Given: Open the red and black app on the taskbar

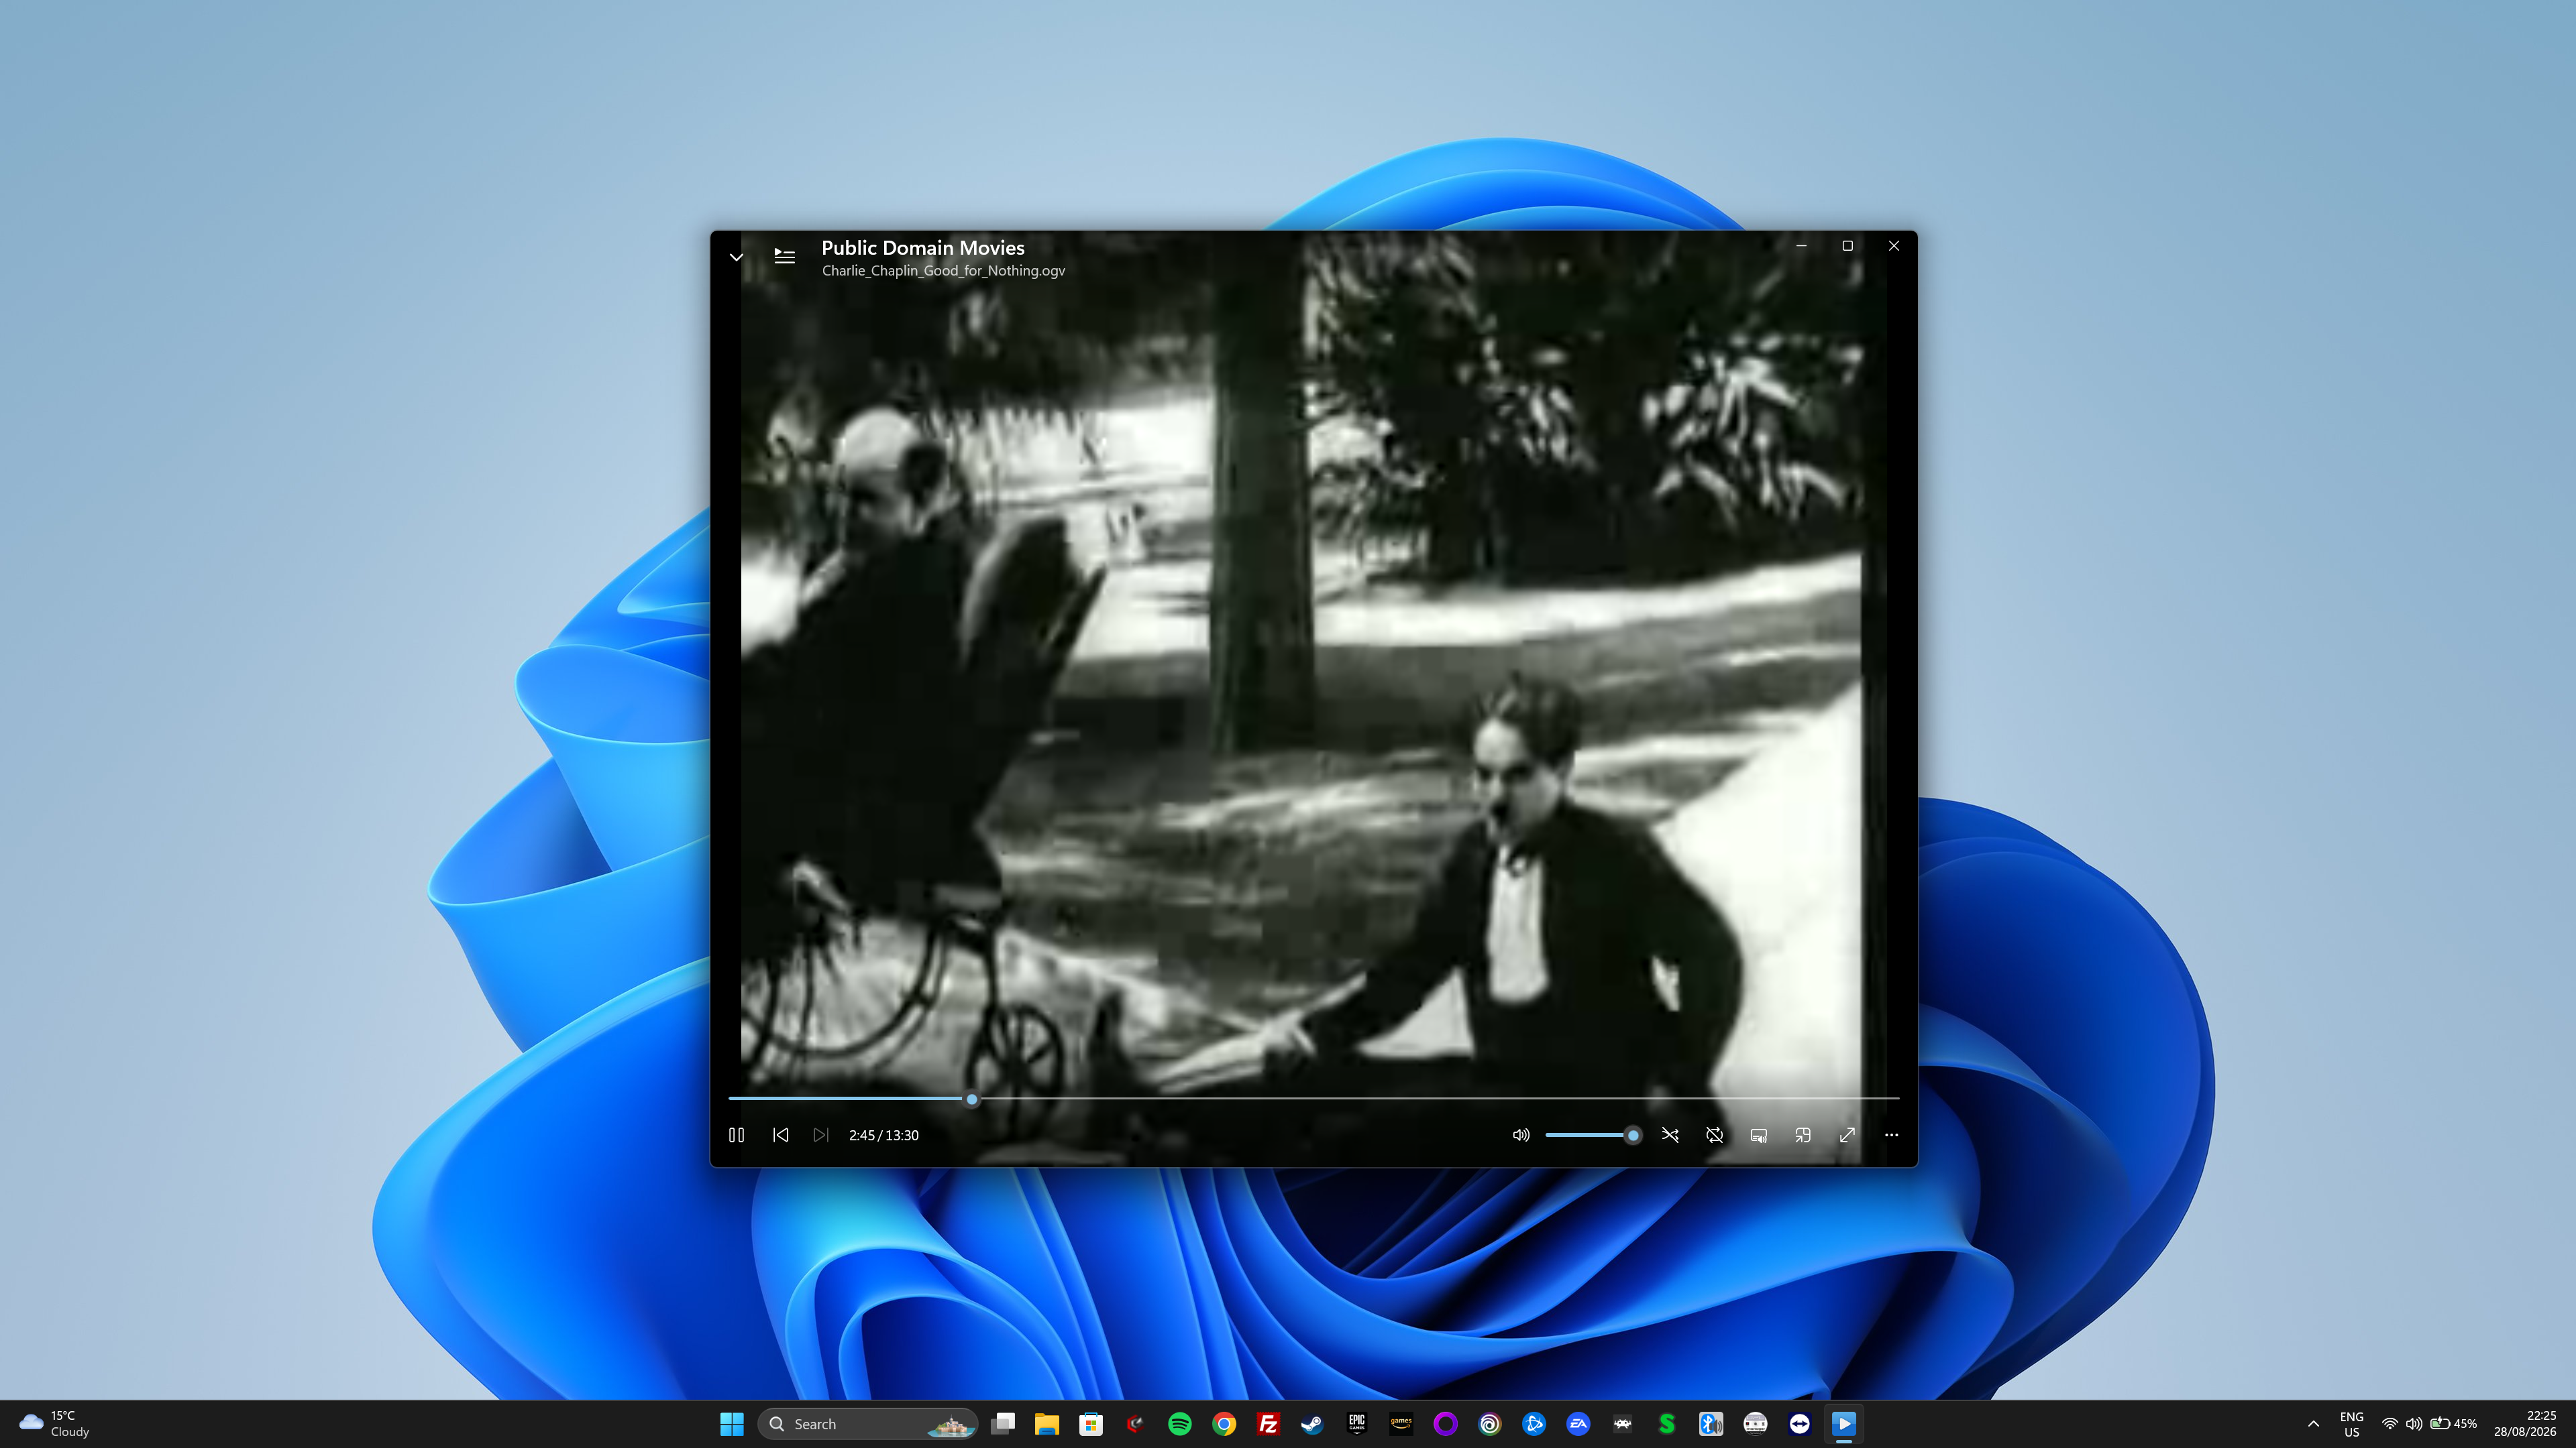Looking at the screenshot, I should click(x=1135, y=1424).
